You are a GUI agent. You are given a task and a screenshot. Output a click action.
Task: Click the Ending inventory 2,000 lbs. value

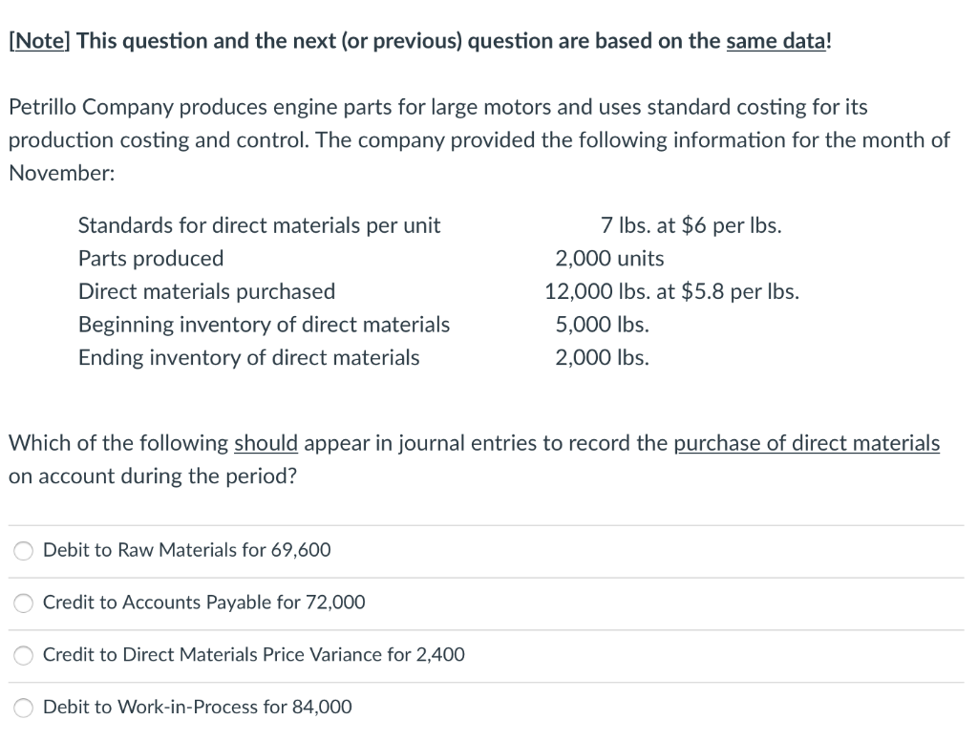tap(603, 357)
